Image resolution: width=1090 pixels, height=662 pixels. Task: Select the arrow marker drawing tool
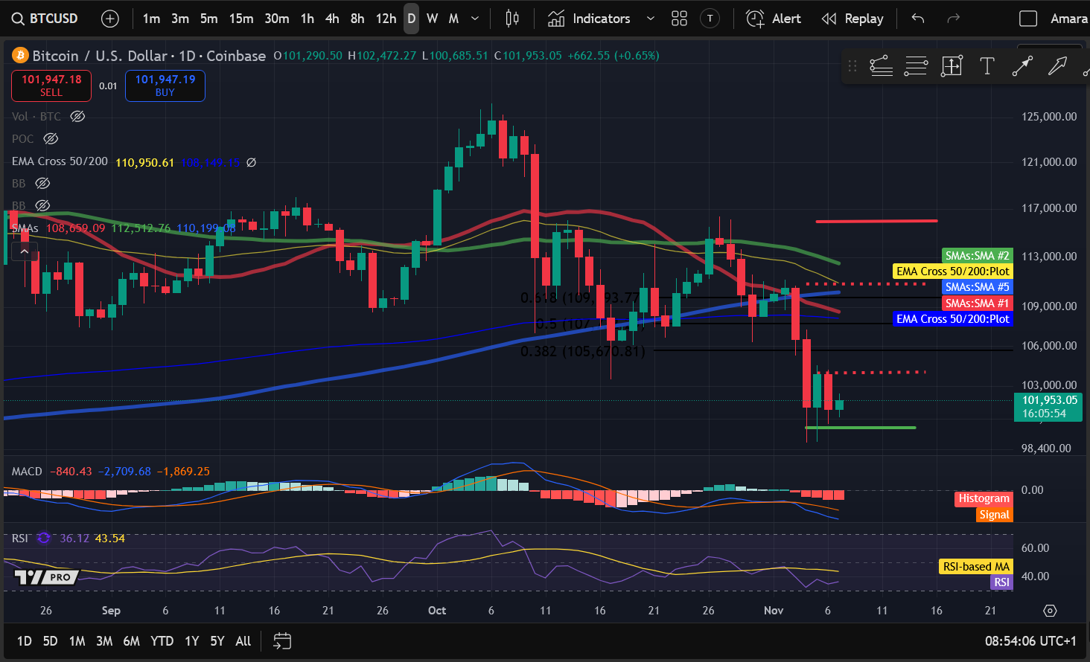tap(1058, 65)
